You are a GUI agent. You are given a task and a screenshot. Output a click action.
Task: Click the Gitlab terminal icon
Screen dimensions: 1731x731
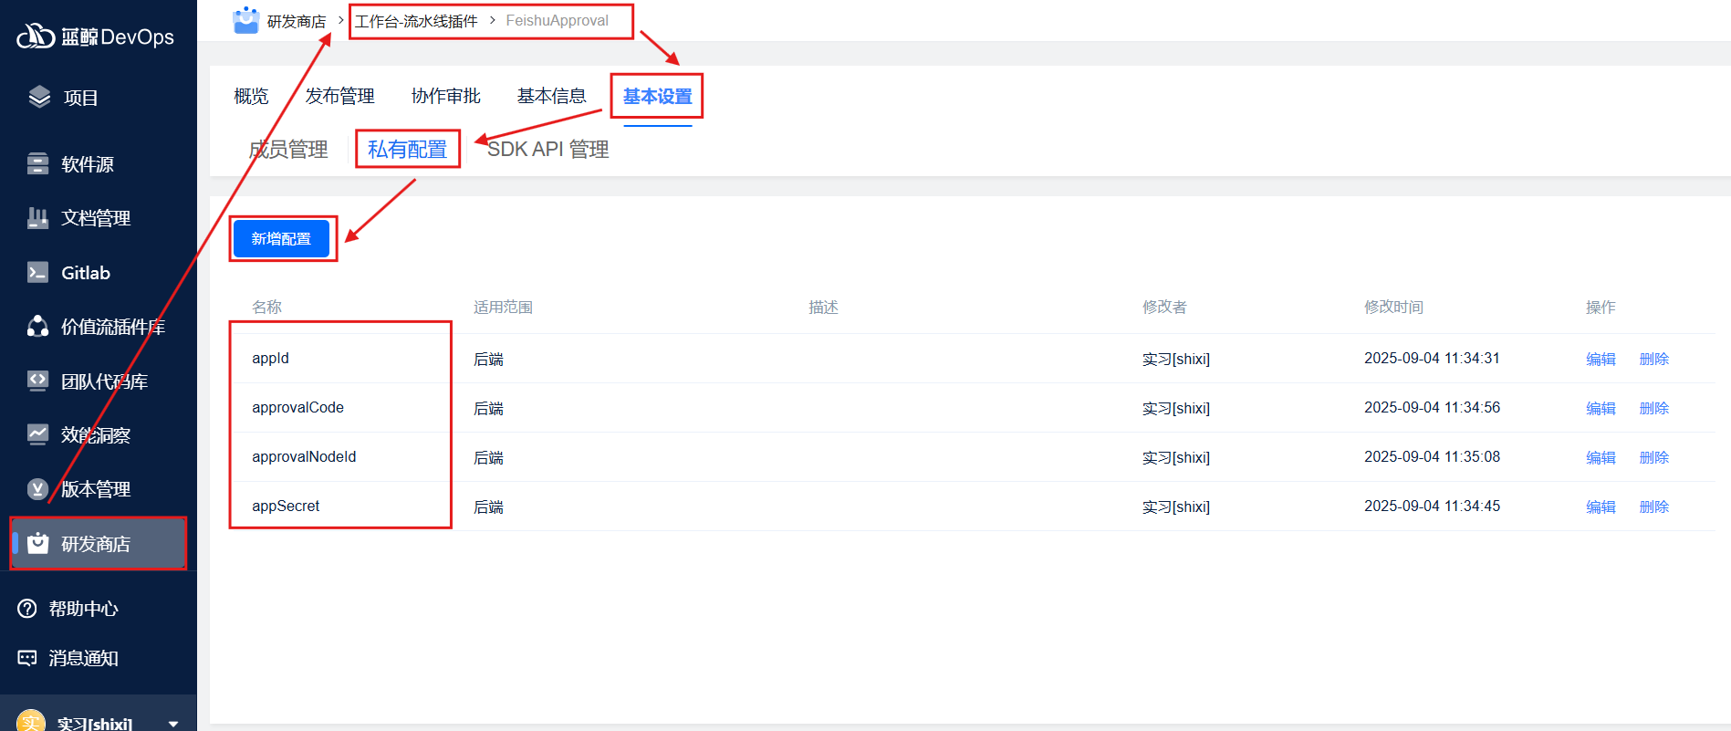(x=37, y=273)
